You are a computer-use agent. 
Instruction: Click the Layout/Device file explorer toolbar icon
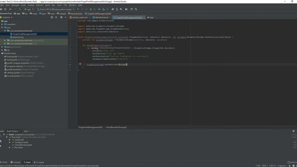(x=132, y=9)
